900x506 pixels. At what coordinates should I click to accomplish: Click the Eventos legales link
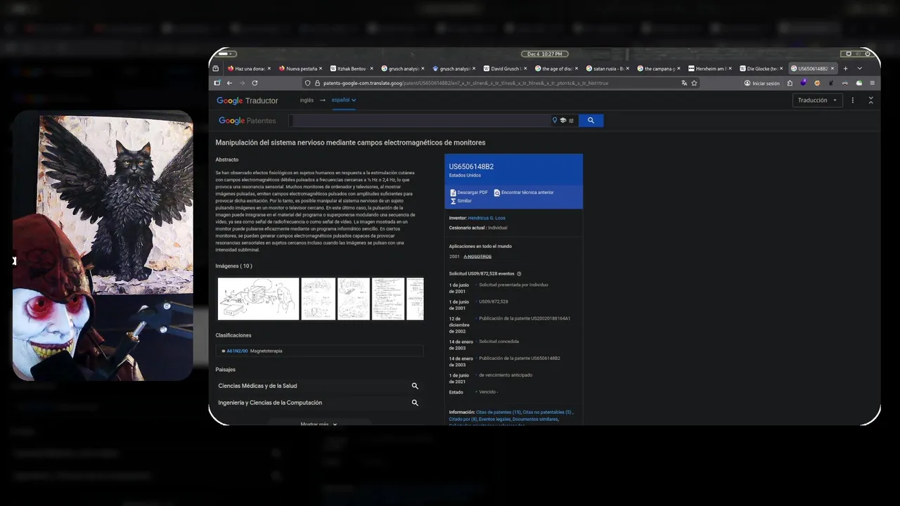[495, 419]
